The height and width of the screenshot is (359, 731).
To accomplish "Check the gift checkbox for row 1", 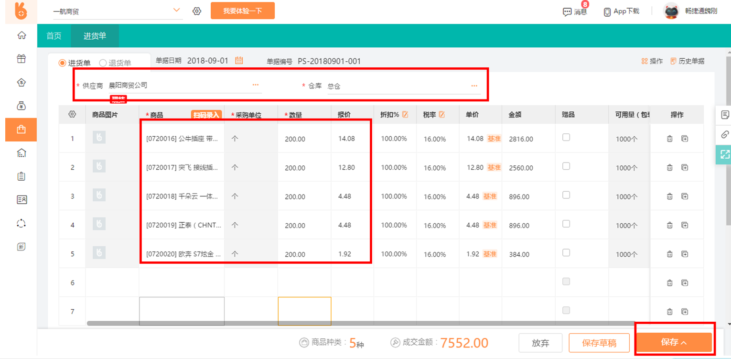I will tap(566, 138).
